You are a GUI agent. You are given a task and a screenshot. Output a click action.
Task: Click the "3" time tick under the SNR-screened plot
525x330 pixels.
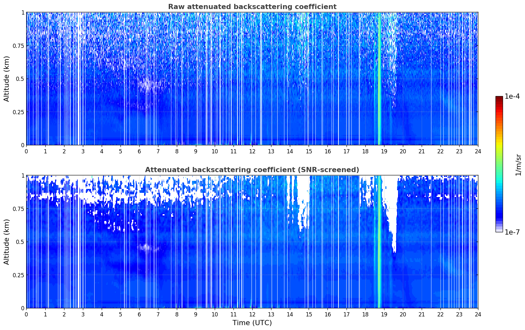(83, 314)
